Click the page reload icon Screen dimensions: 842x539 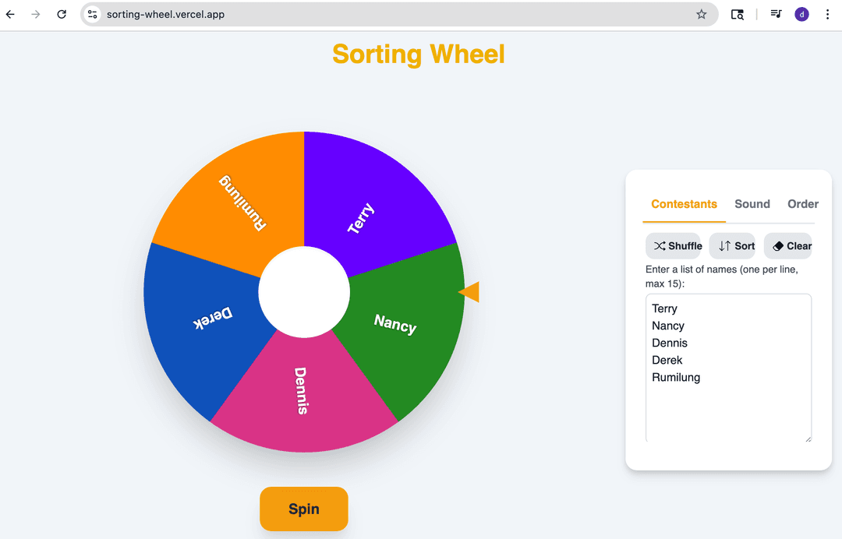click(62, 14)
